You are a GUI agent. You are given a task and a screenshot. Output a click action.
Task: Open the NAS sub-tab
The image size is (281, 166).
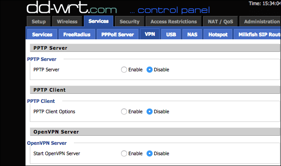tap(192, 34)
